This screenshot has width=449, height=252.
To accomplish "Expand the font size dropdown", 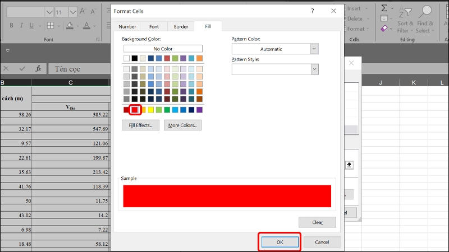I will [73, 12].
